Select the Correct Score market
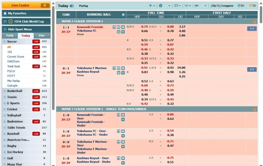The width and height of the screenshot is (263, 166). [16, 57]
